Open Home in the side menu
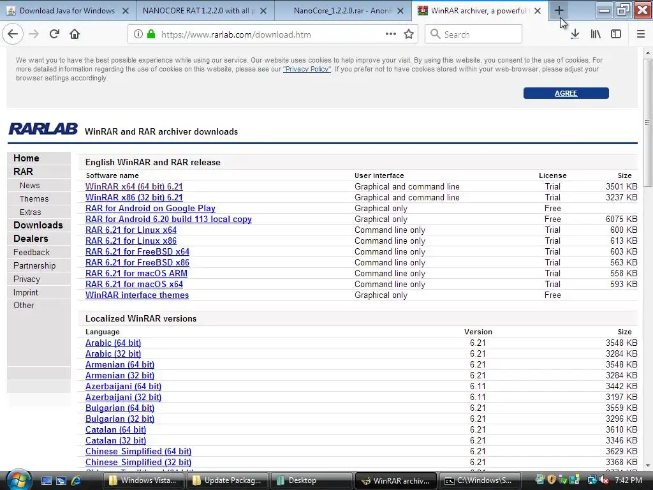This screenshot has width=653, height=490. [x=26, y=158]
